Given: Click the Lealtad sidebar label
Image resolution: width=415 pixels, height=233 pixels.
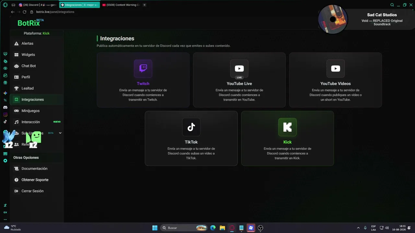Looking at the screenshot, I should coord(28,88).
